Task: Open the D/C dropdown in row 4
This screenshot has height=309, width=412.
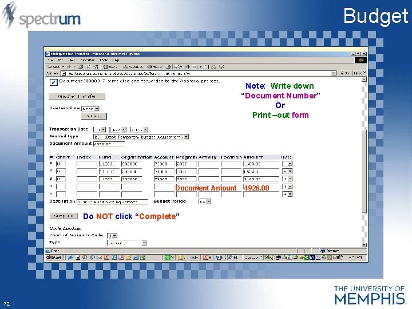Action: point(287,187)
